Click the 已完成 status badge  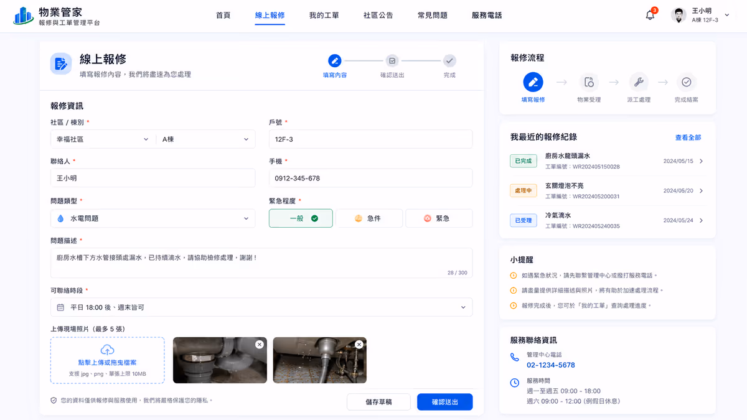coord(523,161)
